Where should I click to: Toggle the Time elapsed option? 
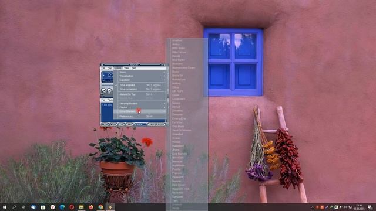[140, 85]
